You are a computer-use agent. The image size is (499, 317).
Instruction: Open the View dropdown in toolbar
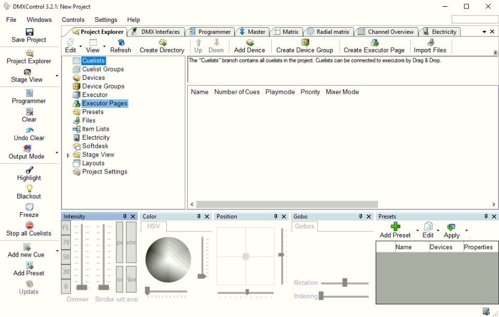coord(104,46)
